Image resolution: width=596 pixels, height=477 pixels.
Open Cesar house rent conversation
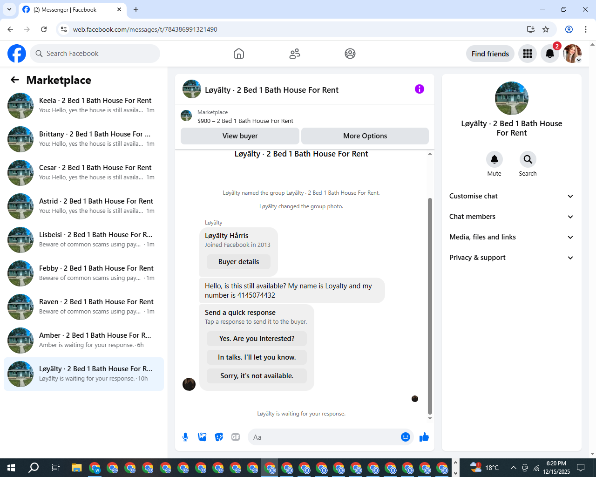coord(84,173)
